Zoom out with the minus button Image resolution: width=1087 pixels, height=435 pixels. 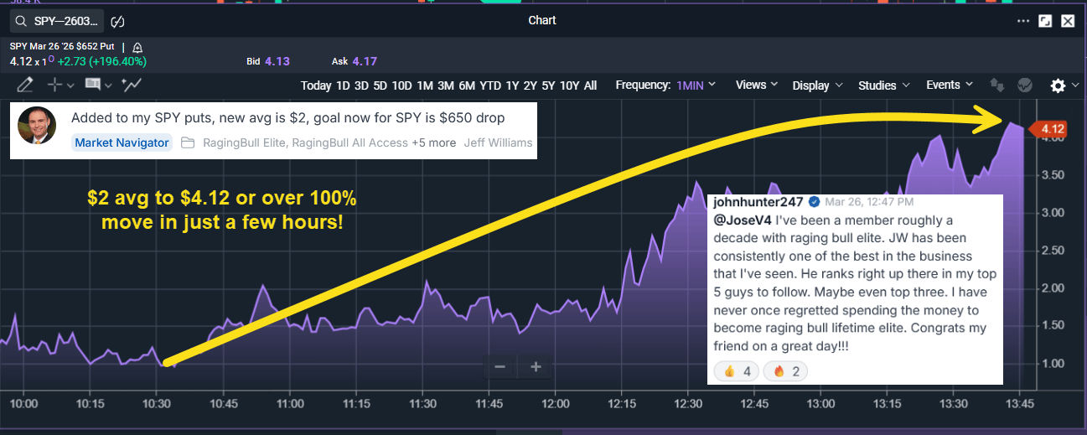click(500, 367)
